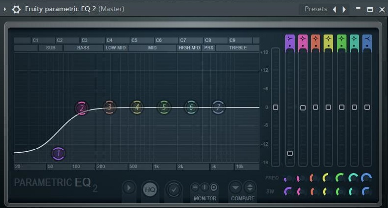Click band 1 gain slider handle
This screenshot has height=208, width=388.
point(290,154)
